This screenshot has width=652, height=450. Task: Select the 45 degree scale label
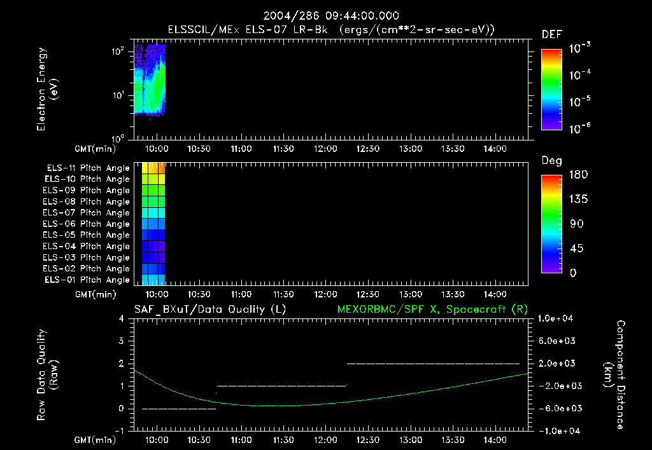tap(577, 249)
